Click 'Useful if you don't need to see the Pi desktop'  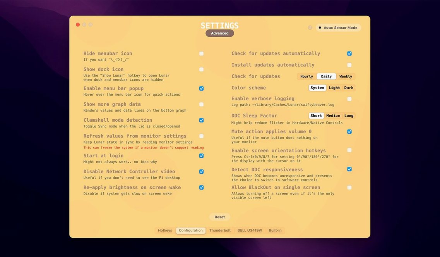[132, 178]
